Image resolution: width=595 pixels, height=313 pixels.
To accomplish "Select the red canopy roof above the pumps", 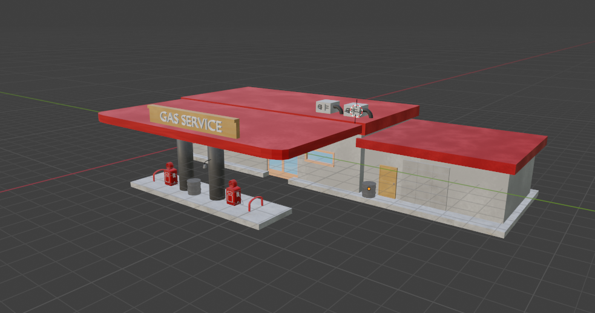I will (x=230, y=129).
